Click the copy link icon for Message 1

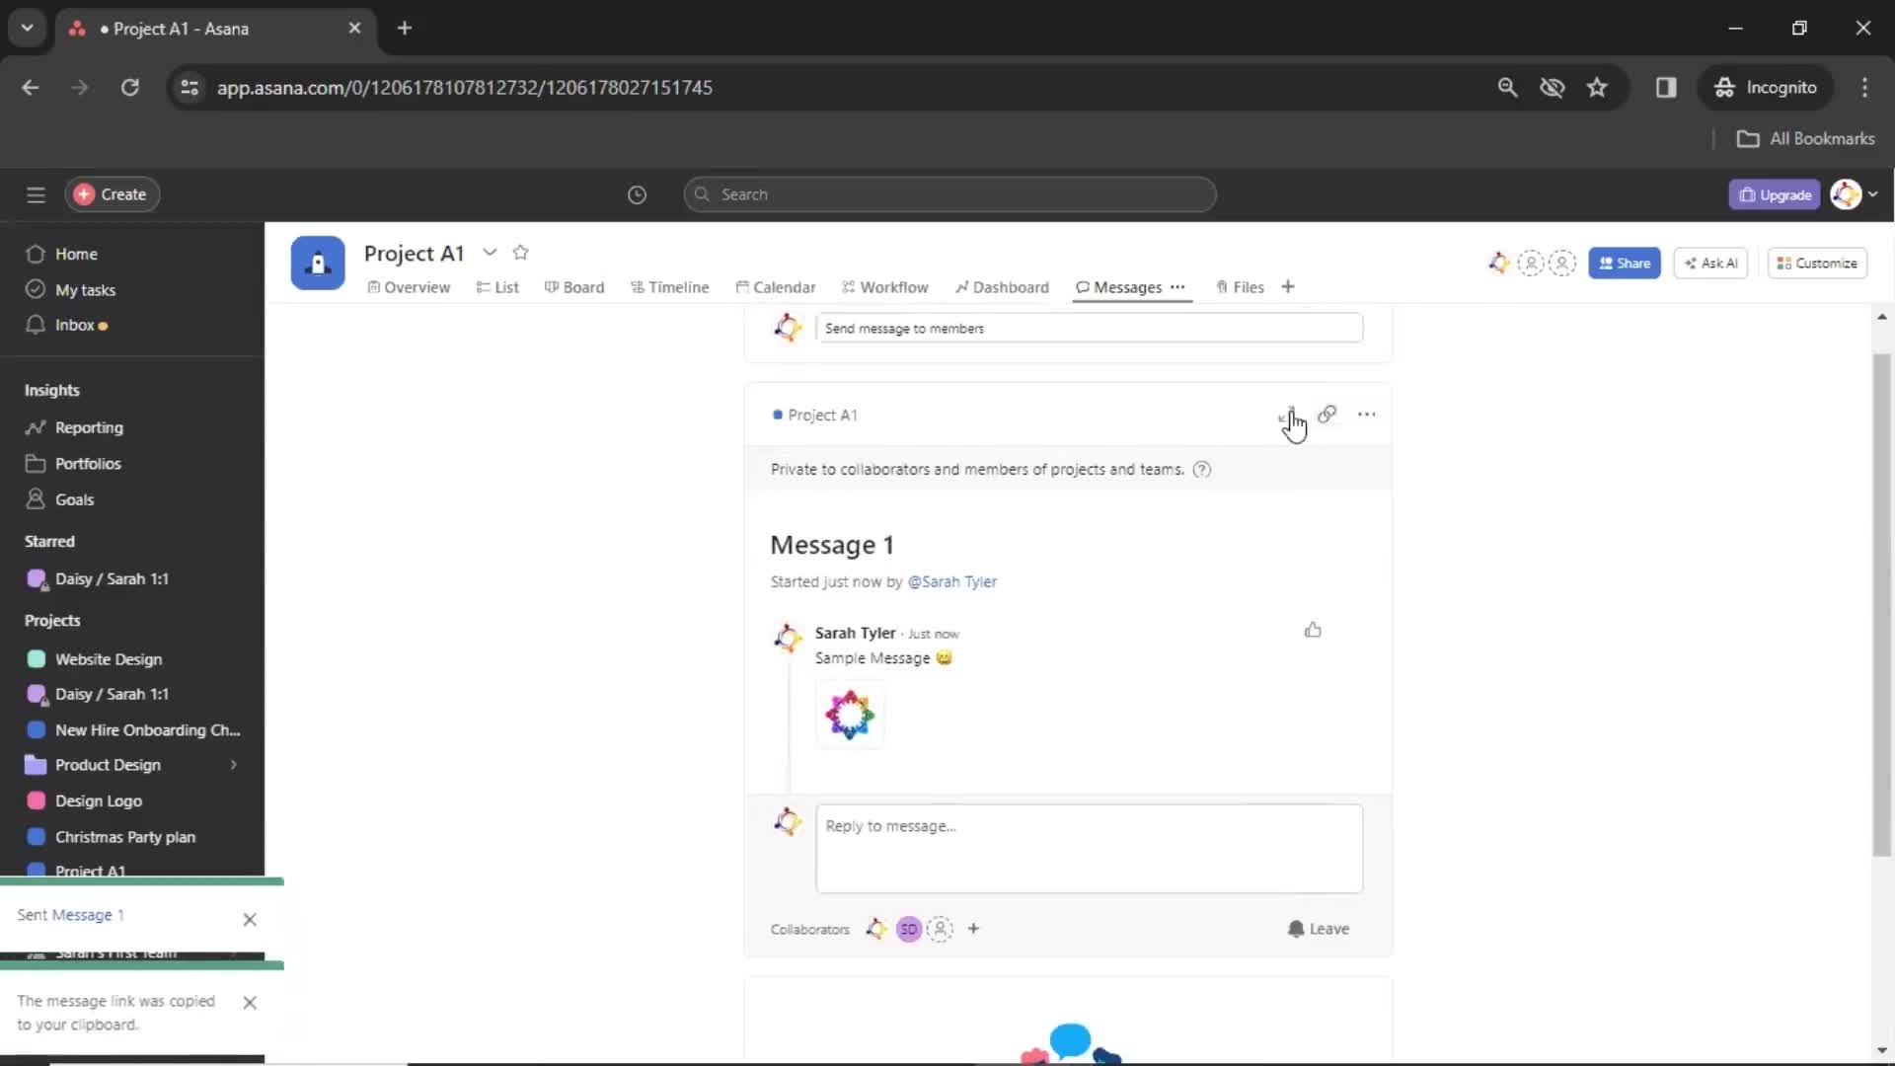point(1326,414)
